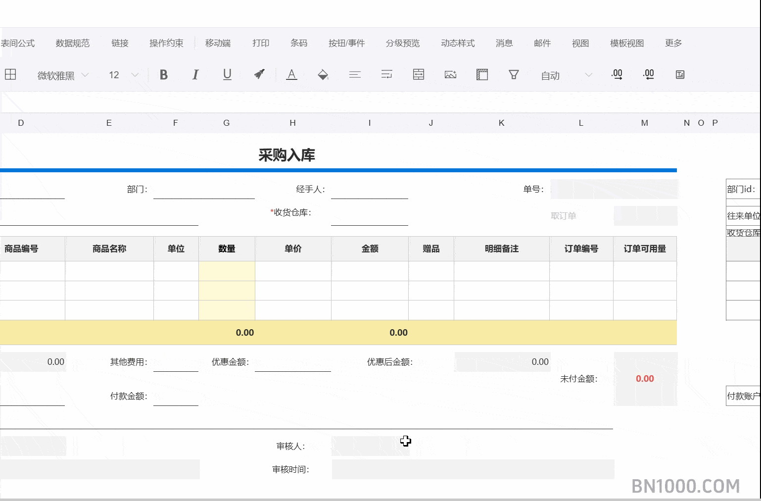Select the format painter brush
761x501 pixels.
(x=259, y=74)
